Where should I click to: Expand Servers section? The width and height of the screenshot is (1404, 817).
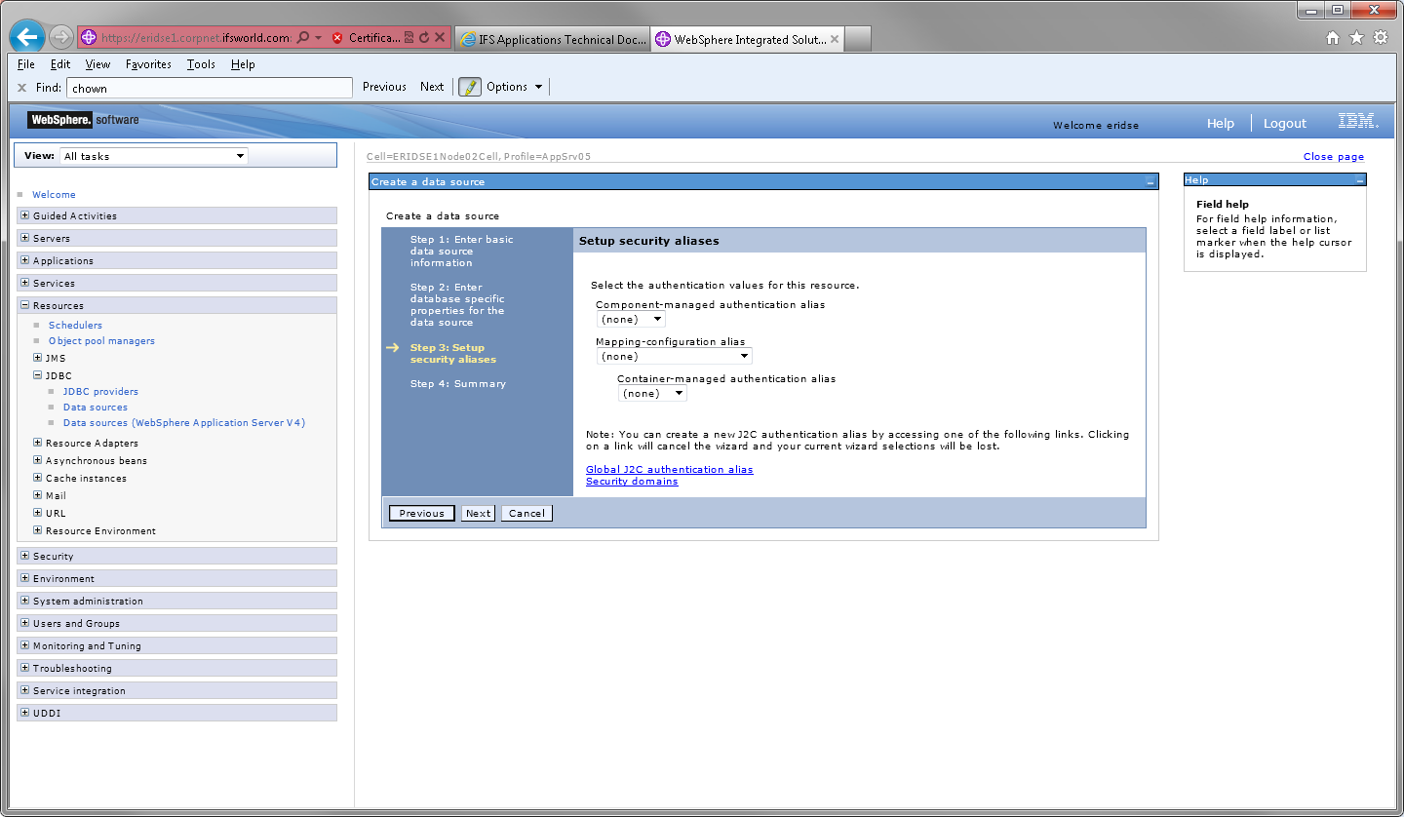pyautogui.click(x=25, y=238)
